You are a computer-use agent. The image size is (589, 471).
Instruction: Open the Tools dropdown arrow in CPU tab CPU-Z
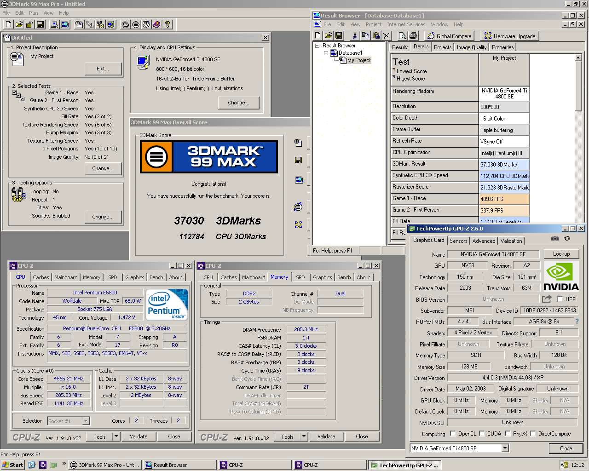(116, 437)
